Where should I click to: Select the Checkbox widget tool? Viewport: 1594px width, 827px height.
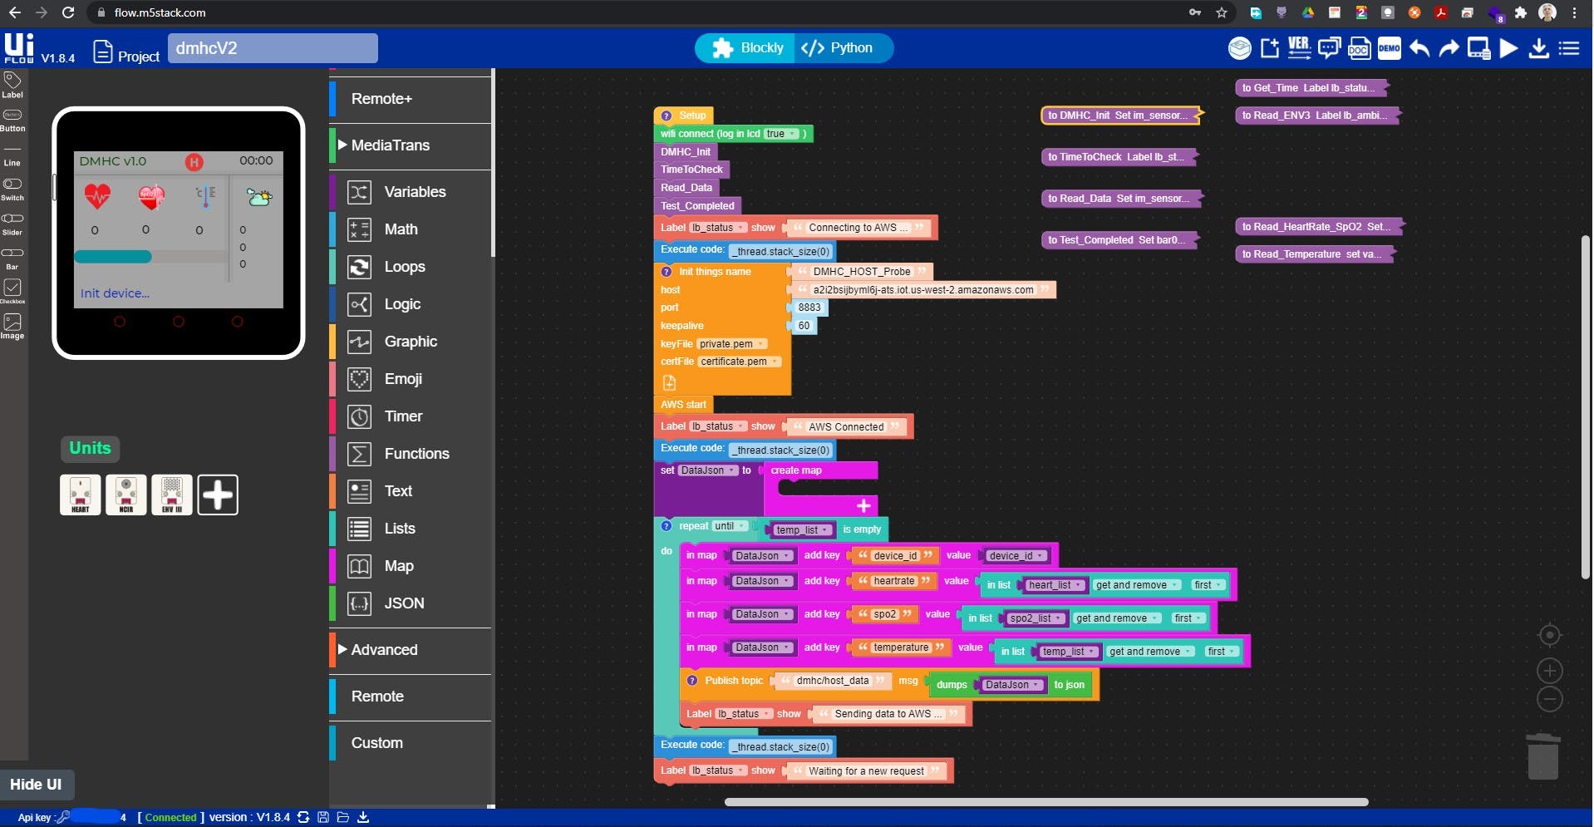pos(12,292)
